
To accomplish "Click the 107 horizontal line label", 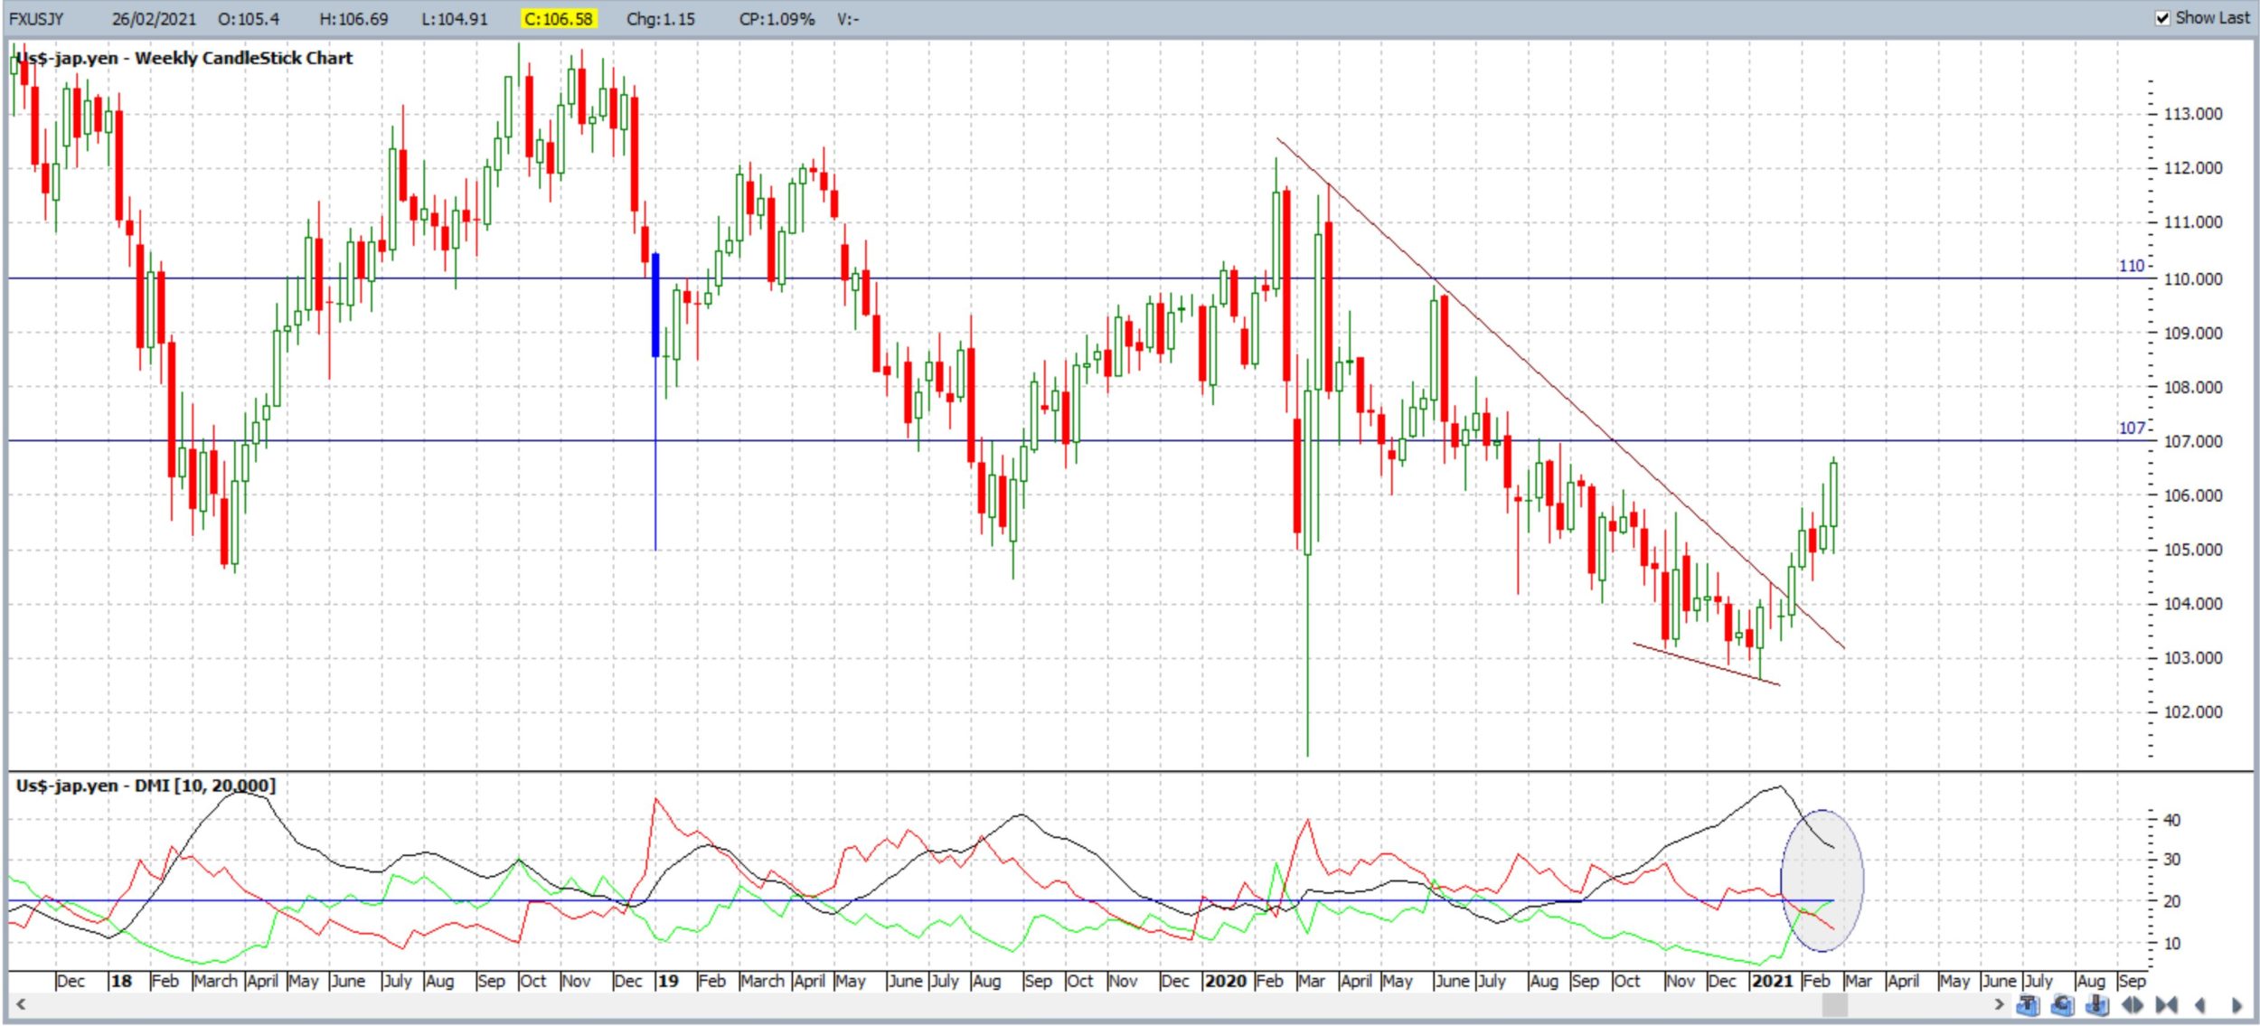I will coord(2131,428).
